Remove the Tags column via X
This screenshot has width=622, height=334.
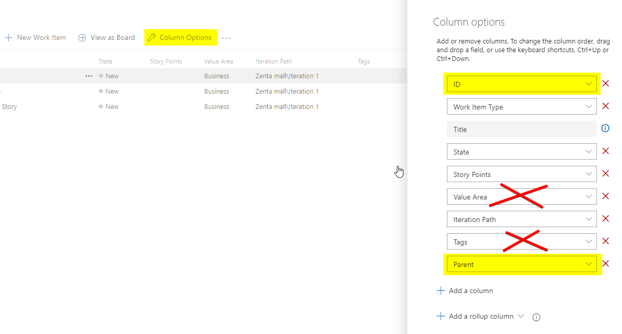click(x=606, y=241)
